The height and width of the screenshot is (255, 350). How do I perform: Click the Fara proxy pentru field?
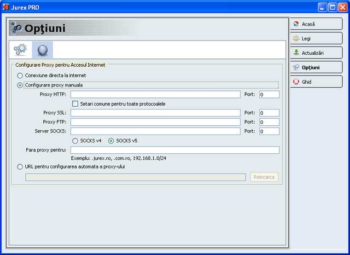click(x=175, y=150)
